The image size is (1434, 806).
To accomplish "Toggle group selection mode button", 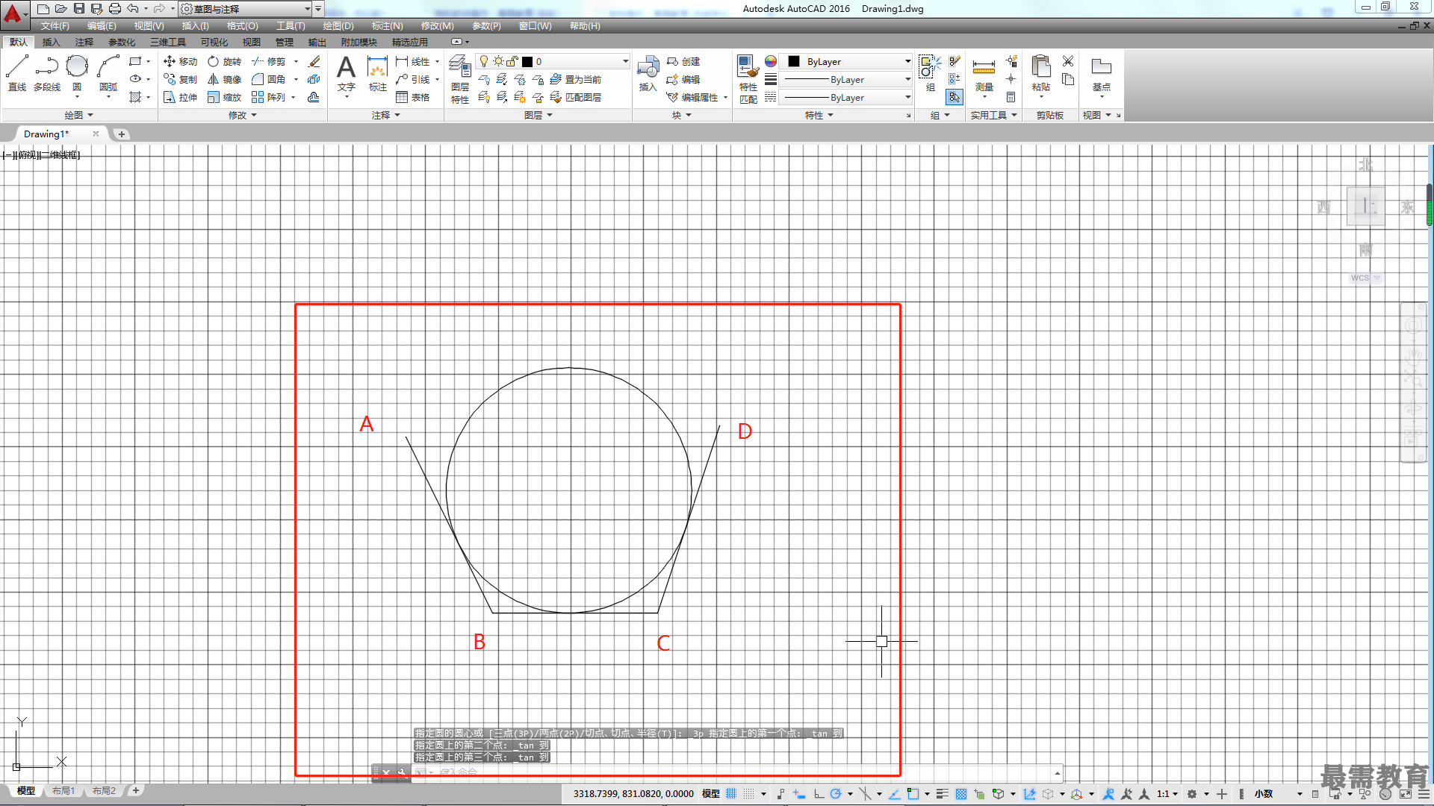I will pyautogui.click(x=955, y=97).
